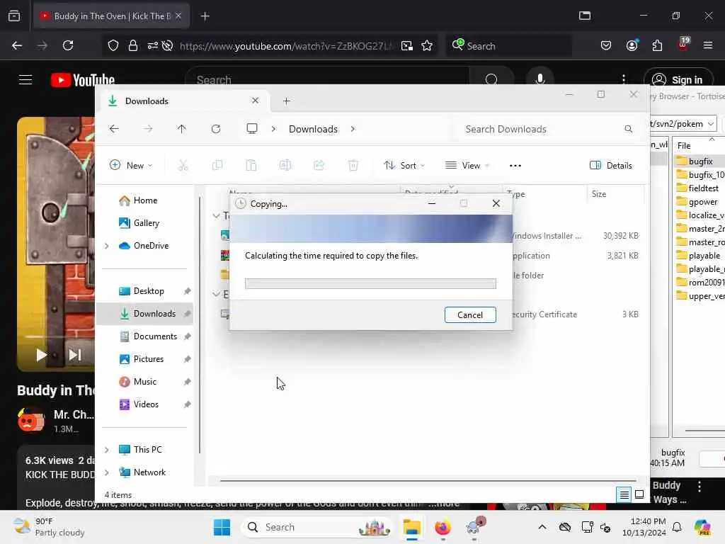Screen dimensions: 725x544
Task: Search with your voice on YouTube
Action: pos(540,79)
